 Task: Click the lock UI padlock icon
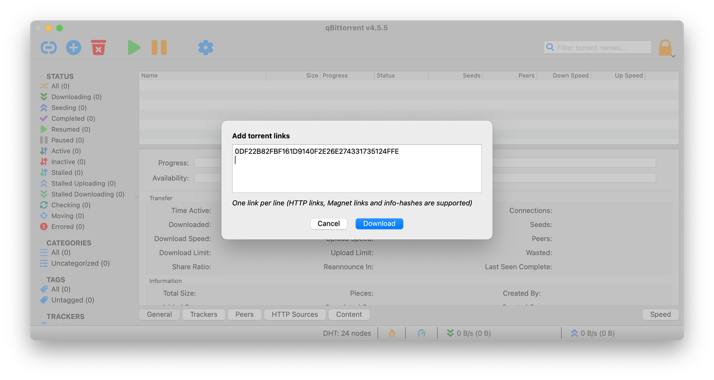click(665, 47)
